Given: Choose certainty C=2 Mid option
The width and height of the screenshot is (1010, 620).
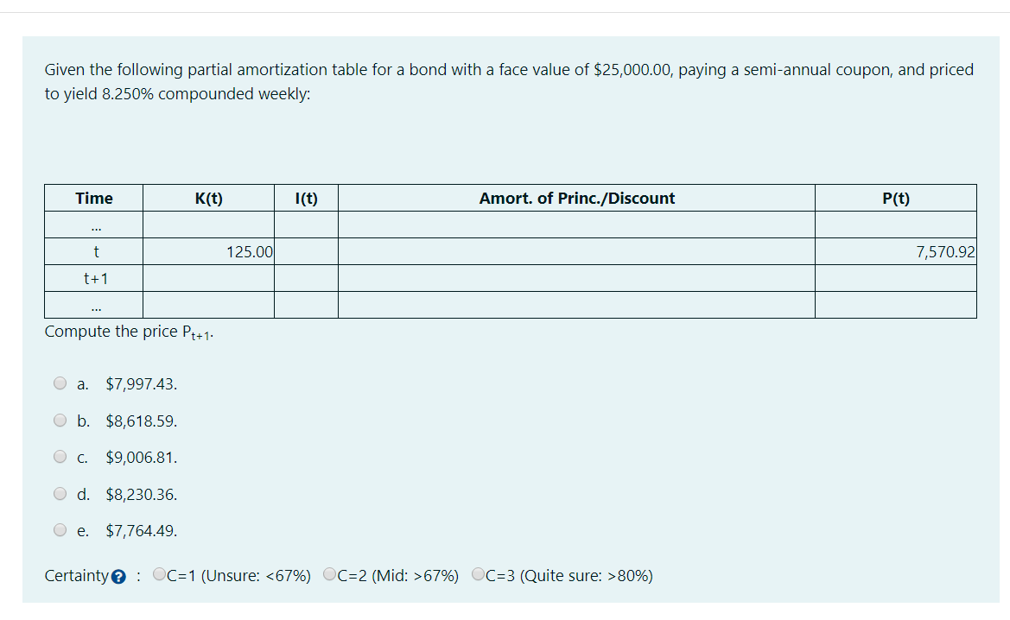Looking at the screenshot, I should coord(327,573).
